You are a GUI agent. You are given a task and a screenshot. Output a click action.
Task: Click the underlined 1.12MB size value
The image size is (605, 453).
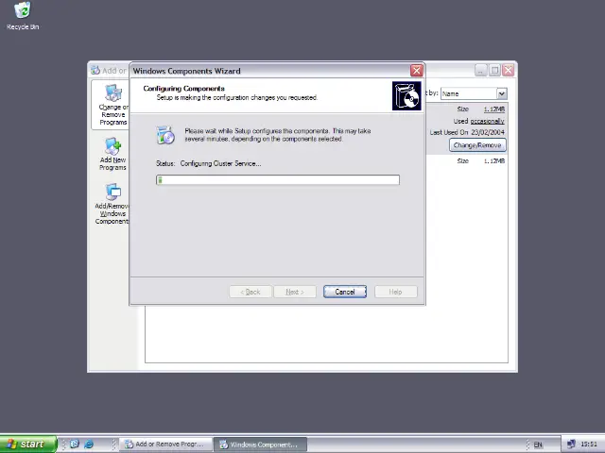tap(493, 109)
